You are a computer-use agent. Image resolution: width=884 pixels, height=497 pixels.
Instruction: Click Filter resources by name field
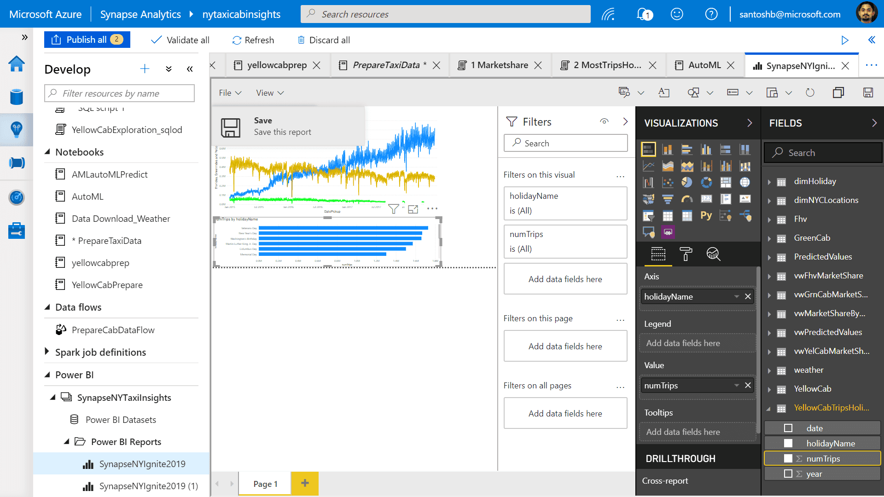coord(120,93)
